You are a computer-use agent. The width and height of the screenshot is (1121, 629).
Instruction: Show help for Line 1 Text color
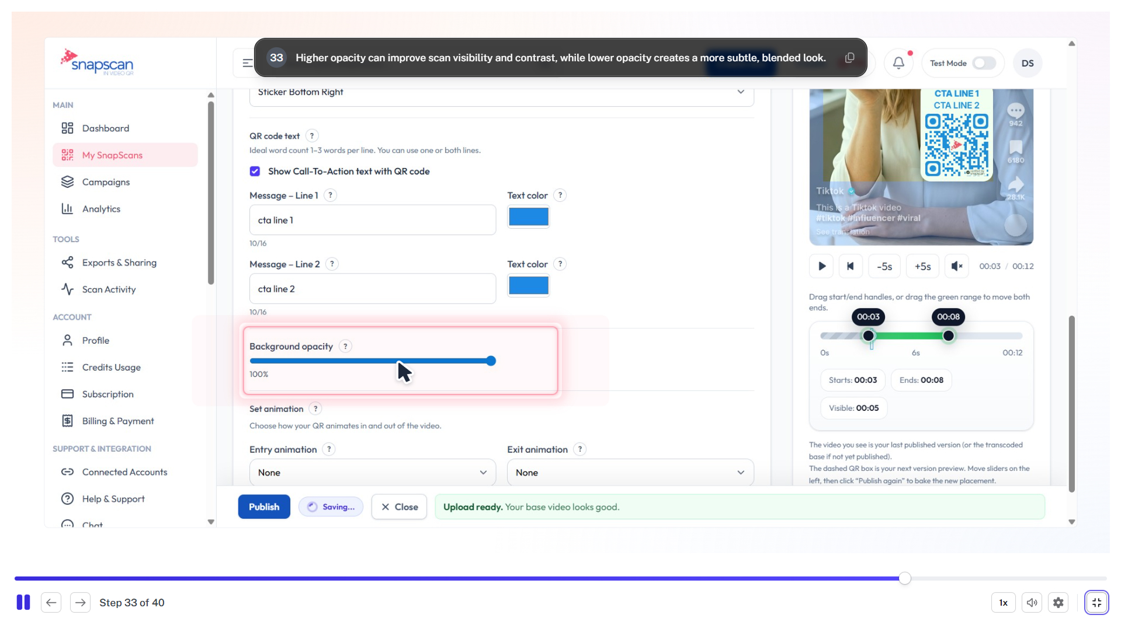[560, 195]
